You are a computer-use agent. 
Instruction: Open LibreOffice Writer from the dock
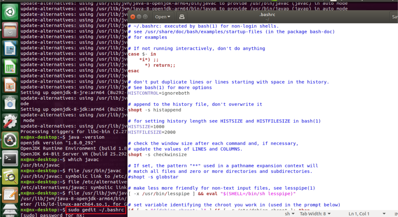point(10,48)
